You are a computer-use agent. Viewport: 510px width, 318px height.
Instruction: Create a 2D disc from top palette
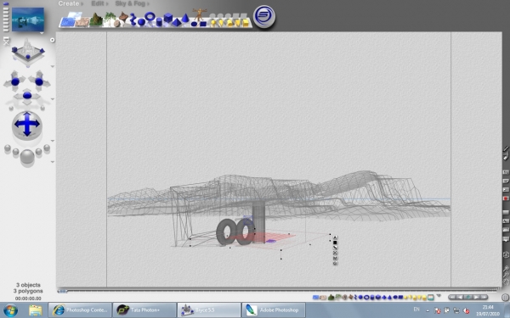194,24
